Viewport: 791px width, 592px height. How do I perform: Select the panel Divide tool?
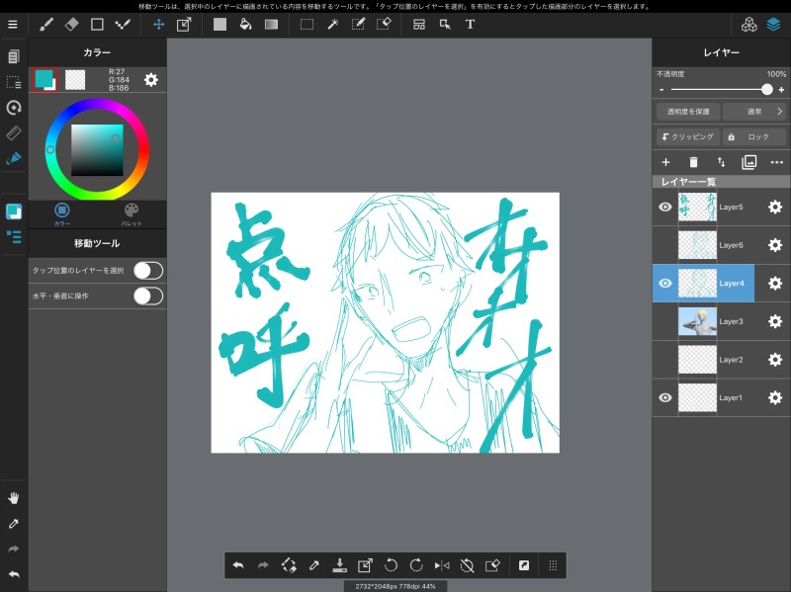418,24
